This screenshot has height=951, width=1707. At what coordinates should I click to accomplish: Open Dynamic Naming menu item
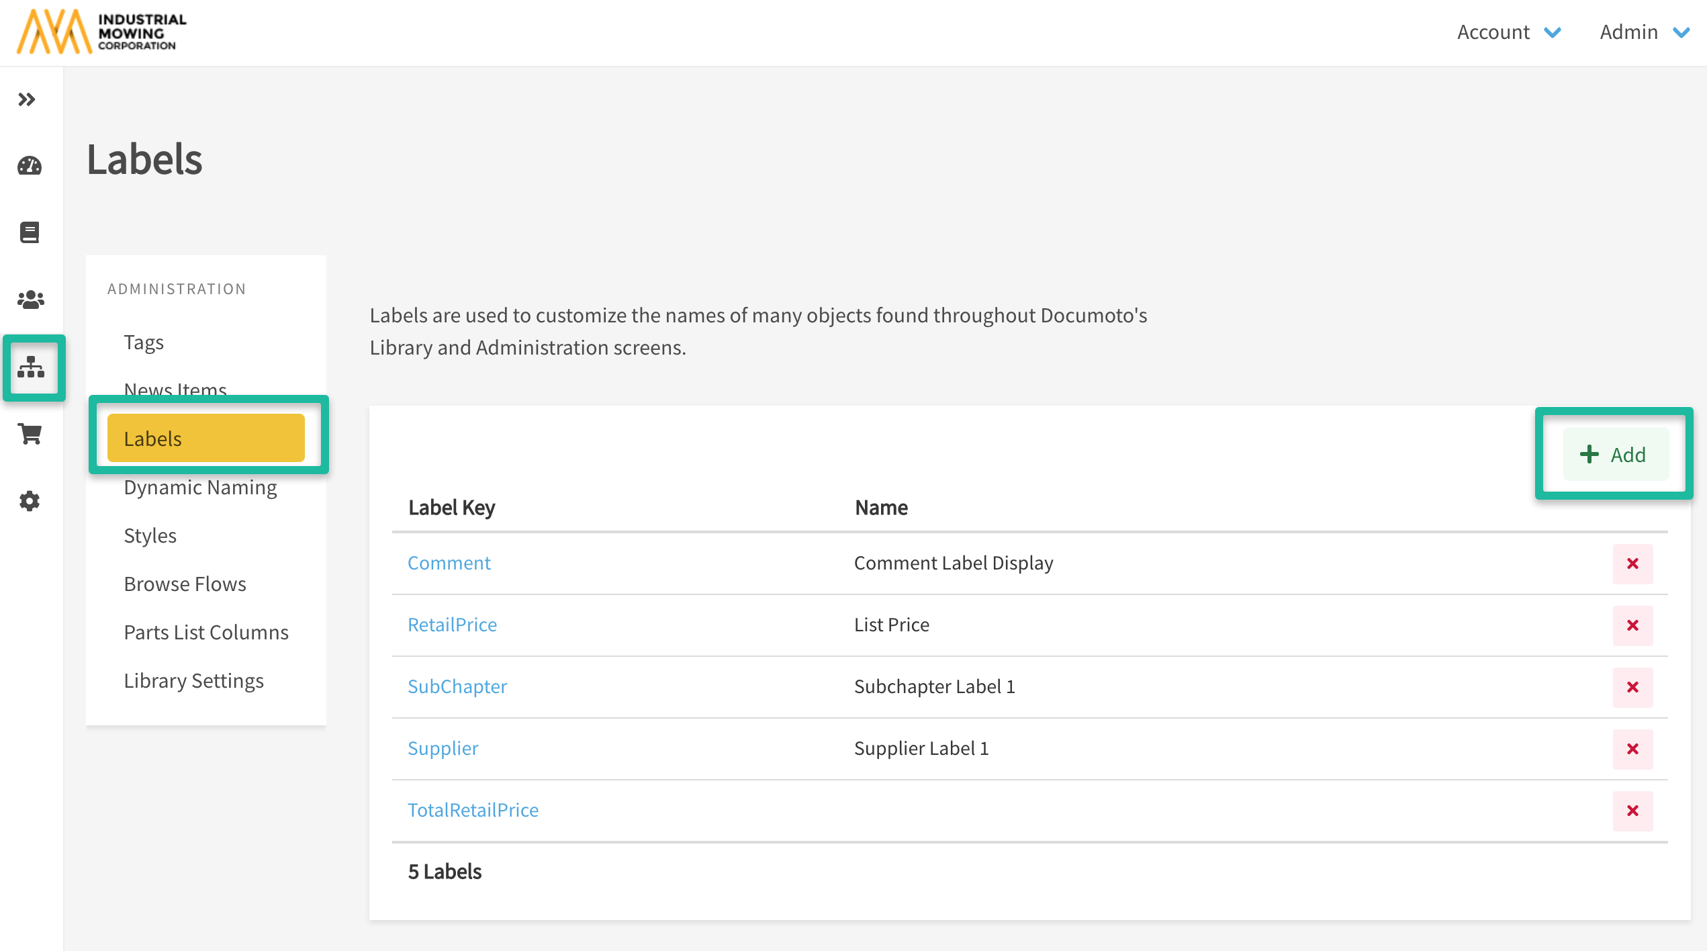click(x=200, y=488)
